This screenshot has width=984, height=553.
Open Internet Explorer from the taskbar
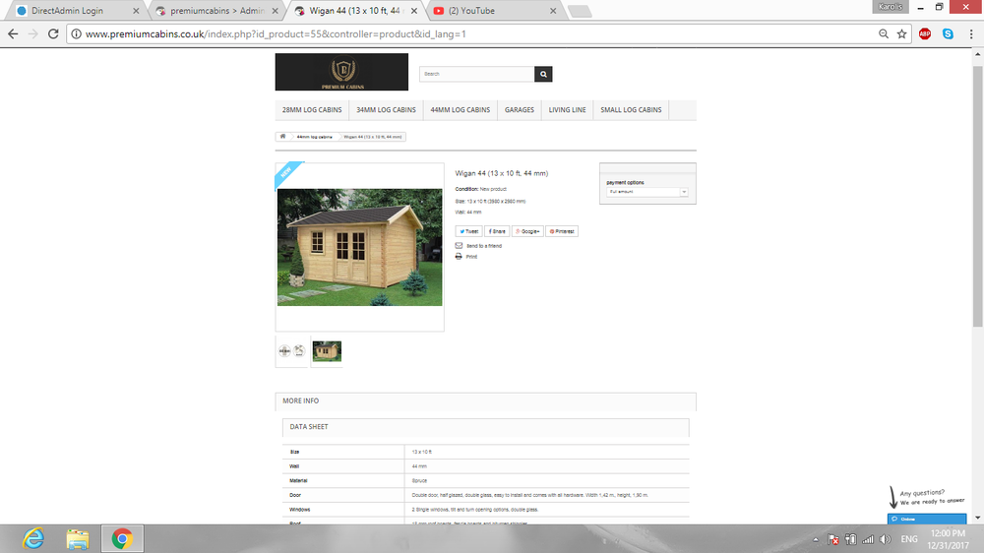[x=33, y=538]
